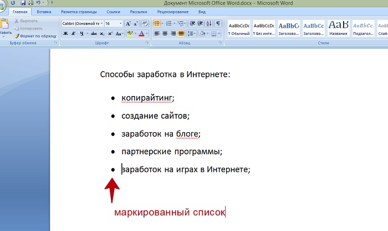The width and height of the screenshot is (388, 231).
Task: Decrease the paragraph indent
Action: (192, 23)
